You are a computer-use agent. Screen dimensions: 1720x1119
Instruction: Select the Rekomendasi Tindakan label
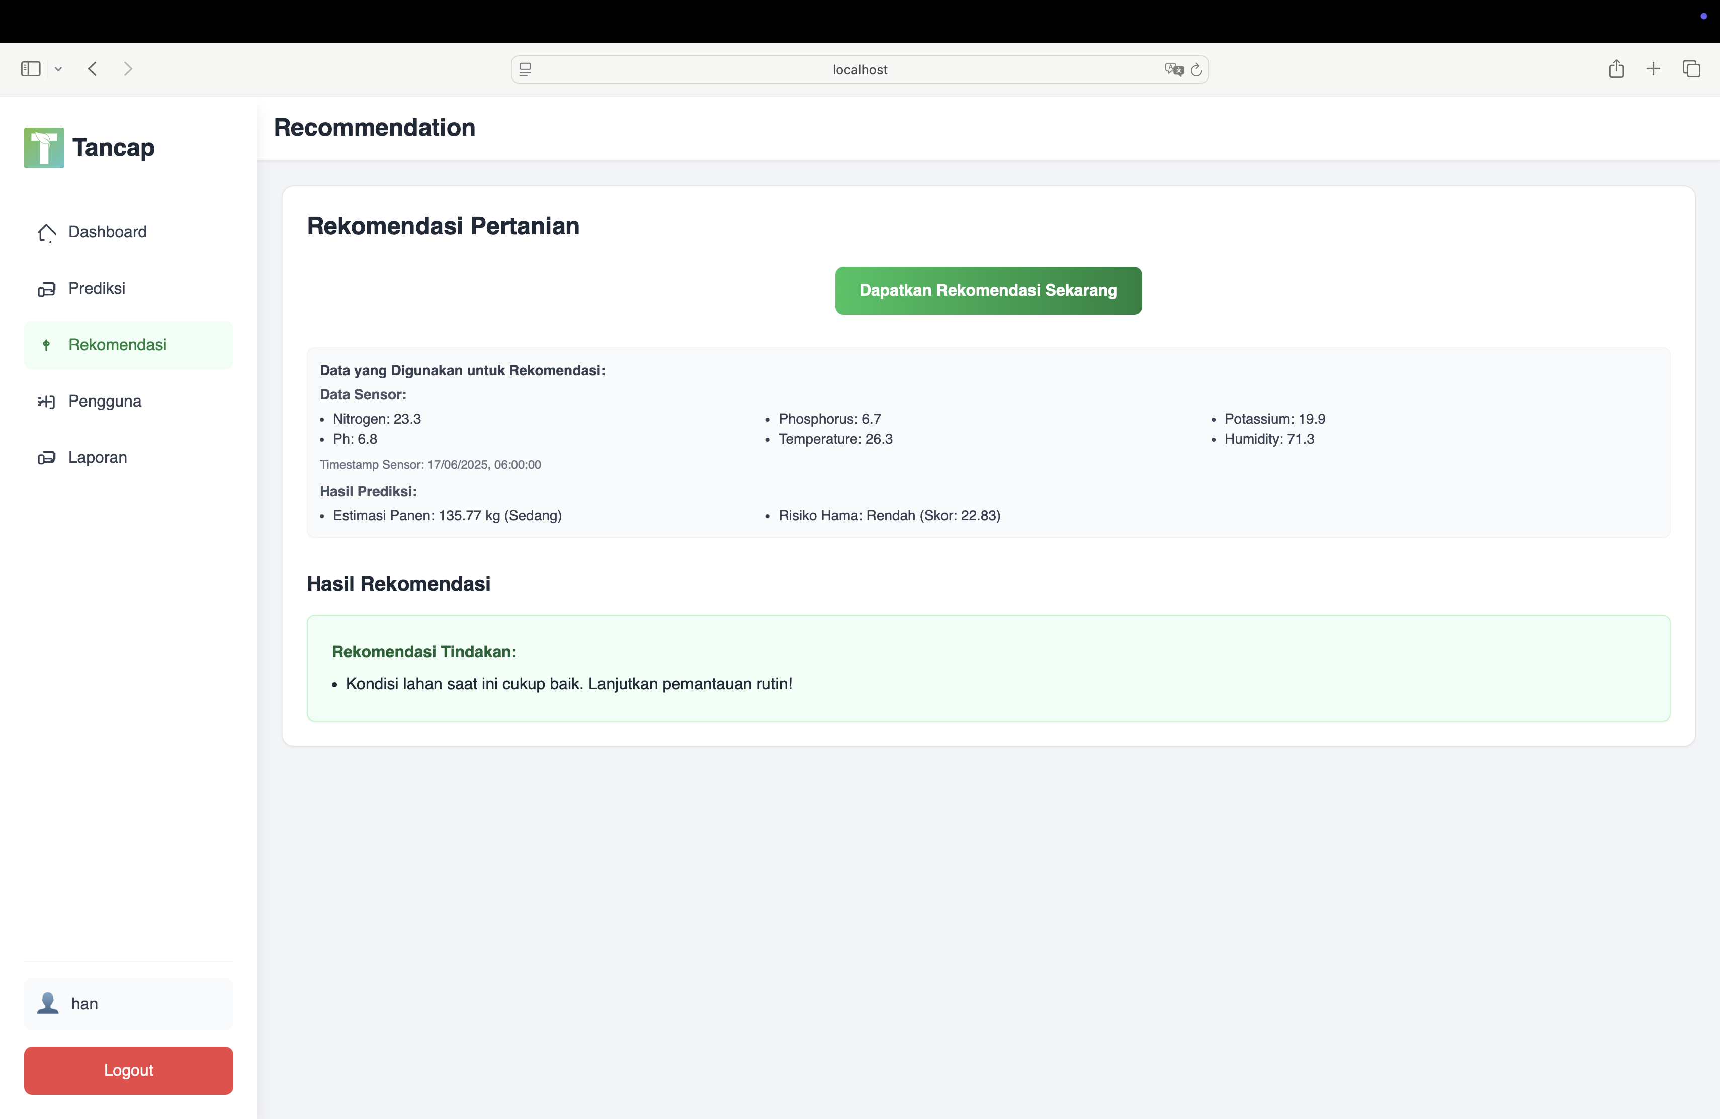click(x=424, y=651)
